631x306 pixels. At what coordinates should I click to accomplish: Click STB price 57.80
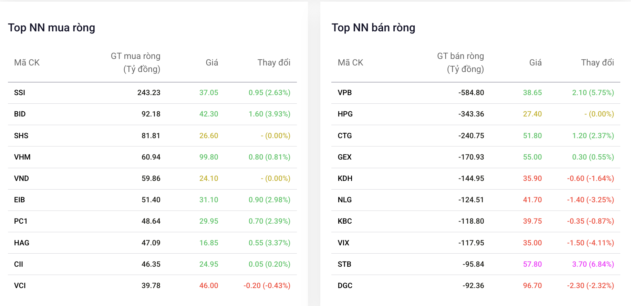click(x=532, y=264)
